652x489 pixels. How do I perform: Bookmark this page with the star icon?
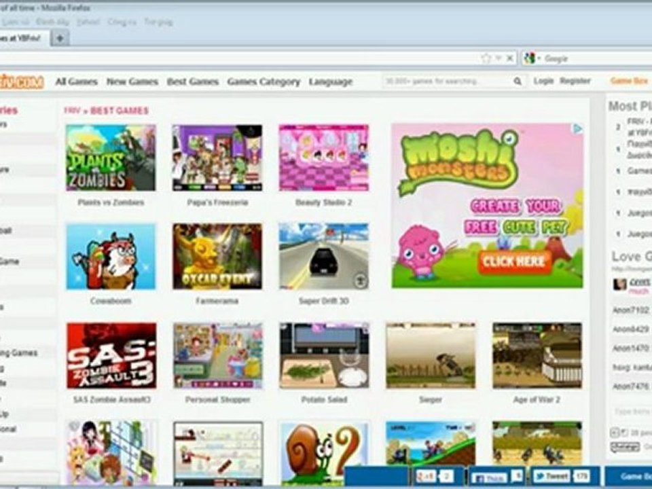coord(486,58)
